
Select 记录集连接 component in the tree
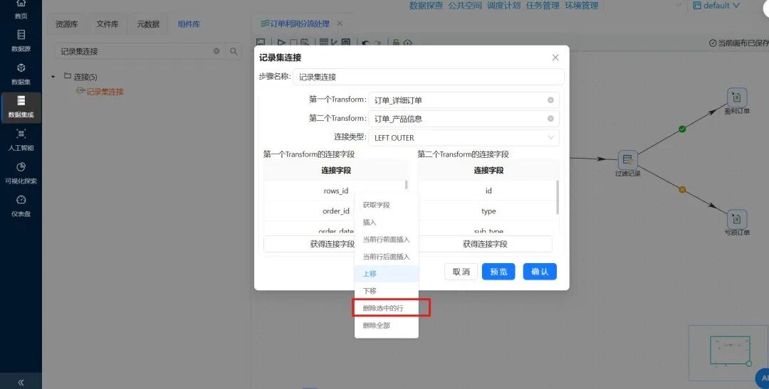pos(100,91)
